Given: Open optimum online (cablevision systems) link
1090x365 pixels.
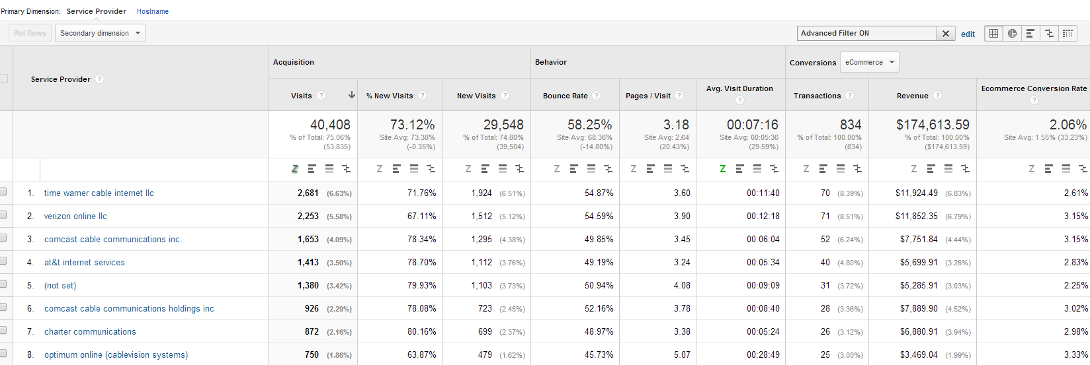Looking at the screenshot, I should tap(116, 355).
